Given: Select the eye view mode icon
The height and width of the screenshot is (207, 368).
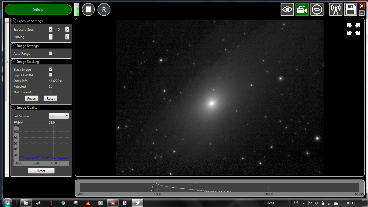Looking at the screenshot, I should [x=287, y=10].
